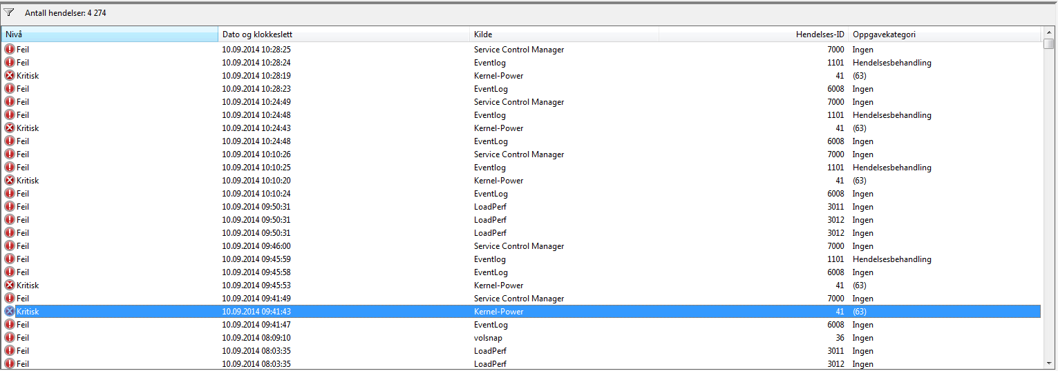The width and height of the screenshot is (1058, 371).
Task: Select Hendelsesbehandling category at 09:45:59
Action: [891, 259]
